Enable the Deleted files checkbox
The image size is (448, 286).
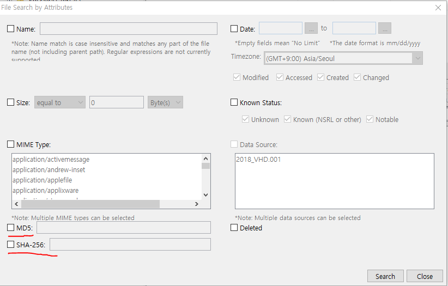pos(234,227)
